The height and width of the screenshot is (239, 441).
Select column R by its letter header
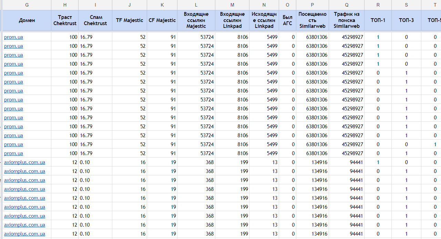point(378,5)
